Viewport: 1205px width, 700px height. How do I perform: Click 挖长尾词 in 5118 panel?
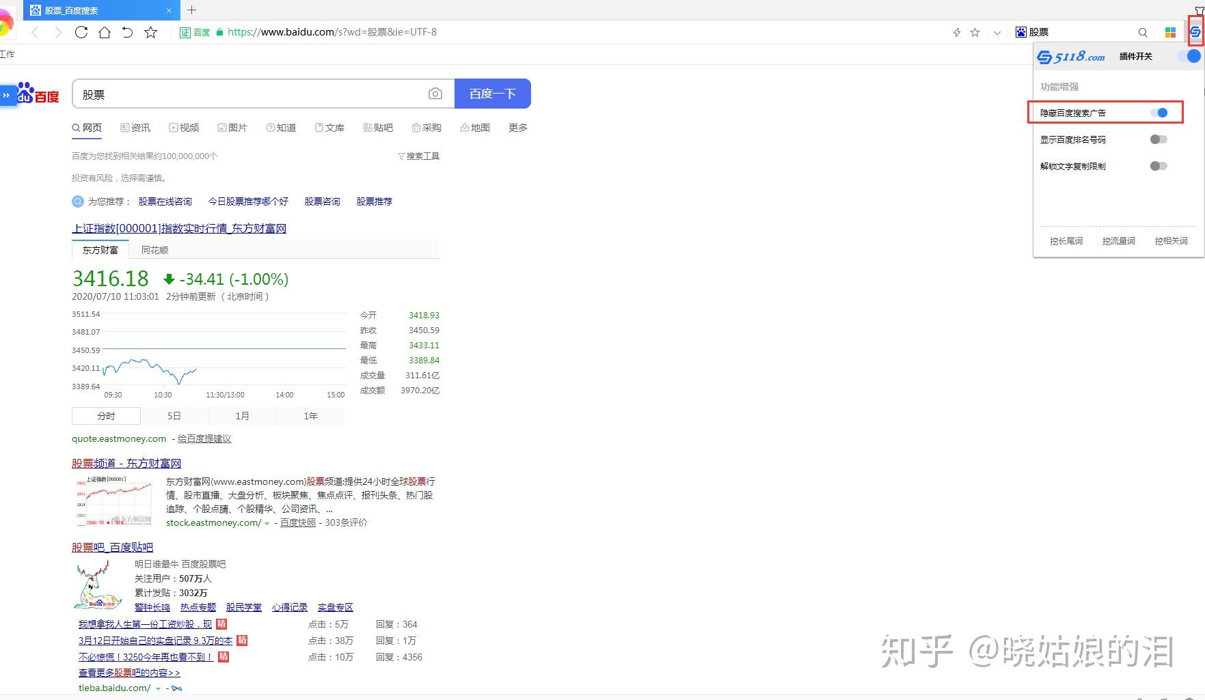1066,241
